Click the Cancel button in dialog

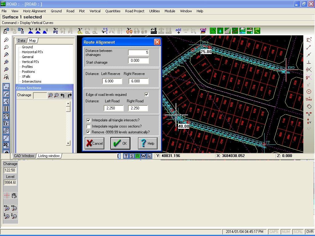click(x=94, y=143)
